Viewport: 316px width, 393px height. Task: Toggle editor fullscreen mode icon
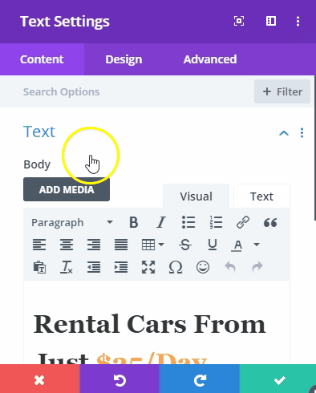coord(148,267)
